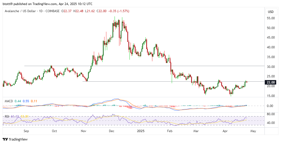This screenshot has height=144, width=281.
Task: Click the 55.00 level on the price axis
Action: pyautogui.click(x=271, y=18)
